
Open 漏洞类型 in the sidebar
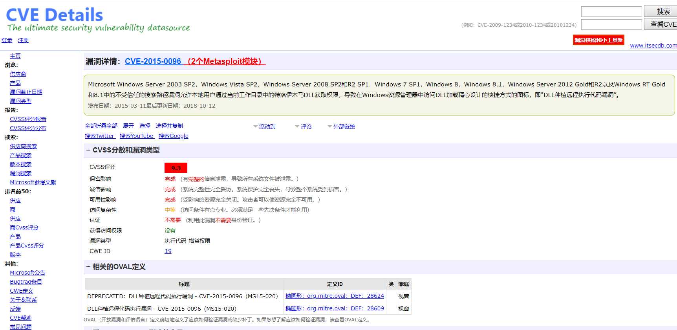point(20,101)
